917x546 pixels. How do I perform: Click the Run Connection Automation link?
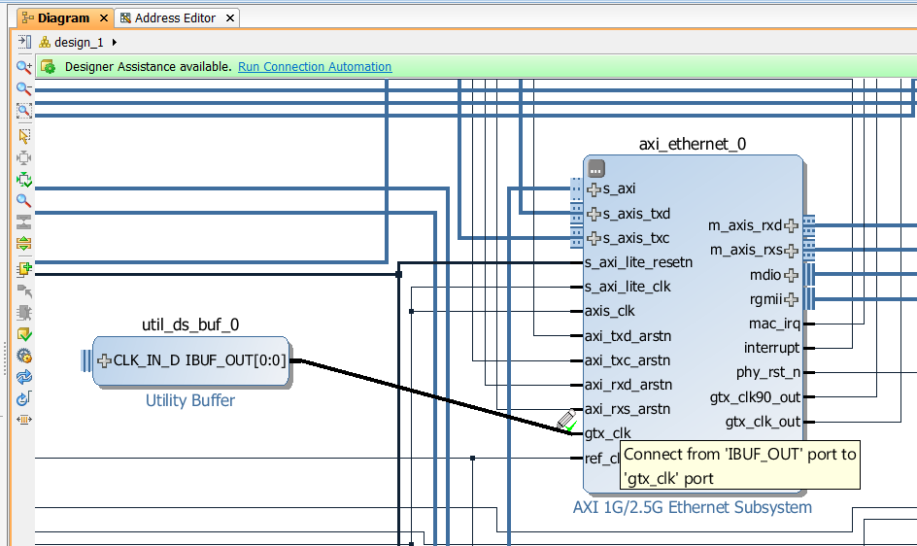[315, 67]
